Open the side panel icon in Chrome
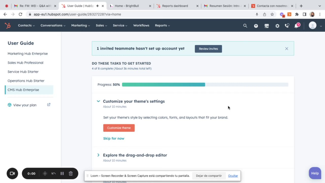 click(304, 14)
